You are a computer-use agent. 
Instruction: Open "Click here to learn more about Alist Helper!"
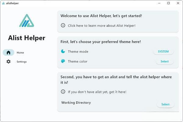click(102, 25)
